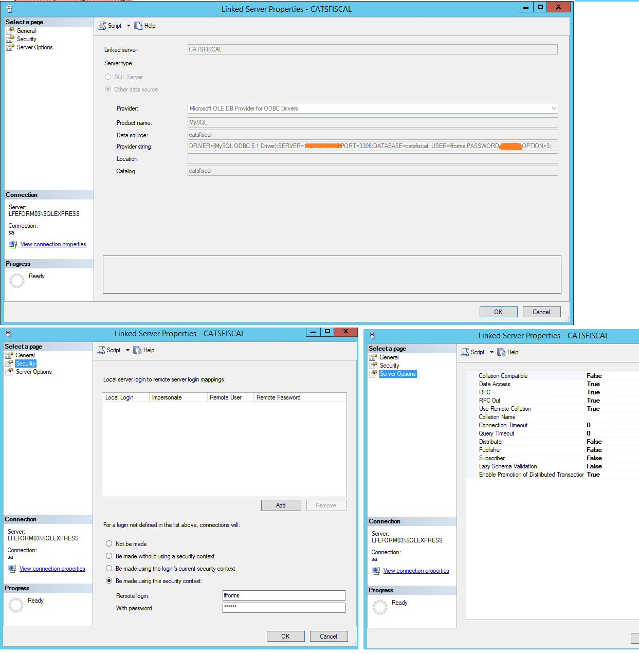Screen dimensions: 639x654
Task: Click Help icon in top window toolbar
Action: pyautogui.click(x=138, y=26)
